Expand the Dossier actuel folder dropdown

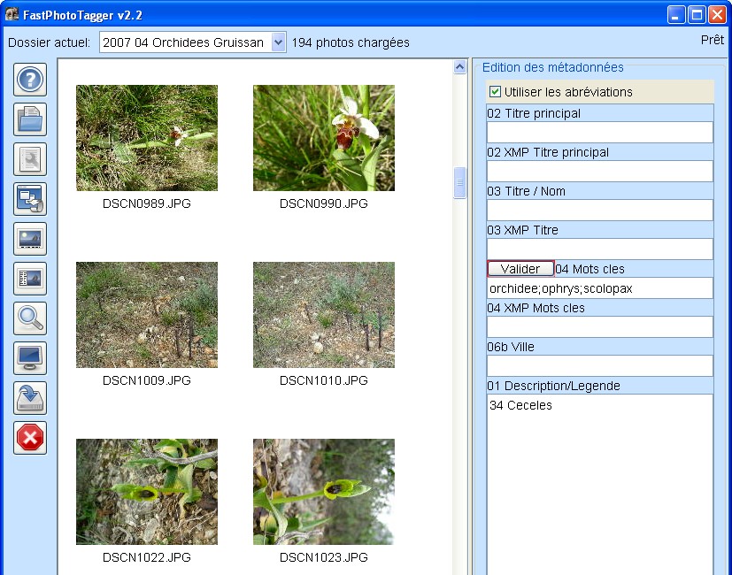[278, 42]
